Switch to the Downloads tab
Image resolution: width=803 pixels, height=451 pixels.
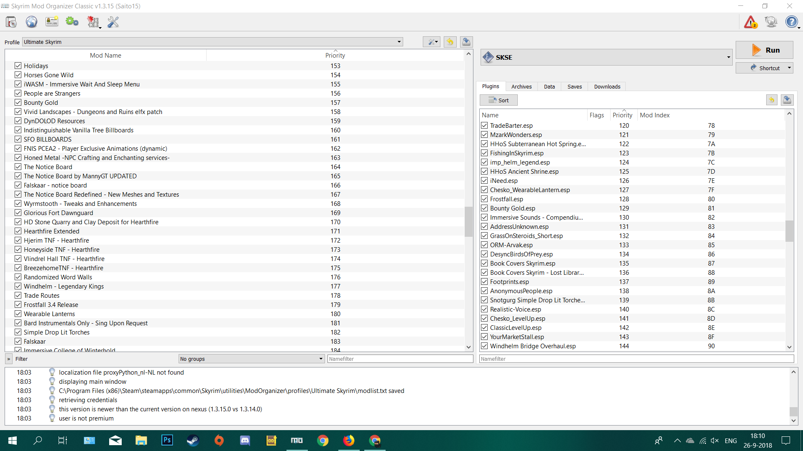pos(607,86)
